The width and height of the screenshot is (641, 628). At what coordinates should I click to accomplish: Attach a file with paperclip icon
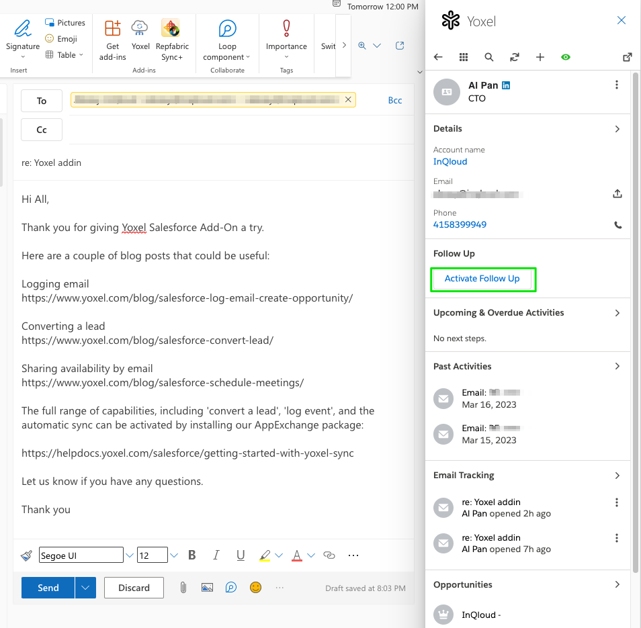183,588
